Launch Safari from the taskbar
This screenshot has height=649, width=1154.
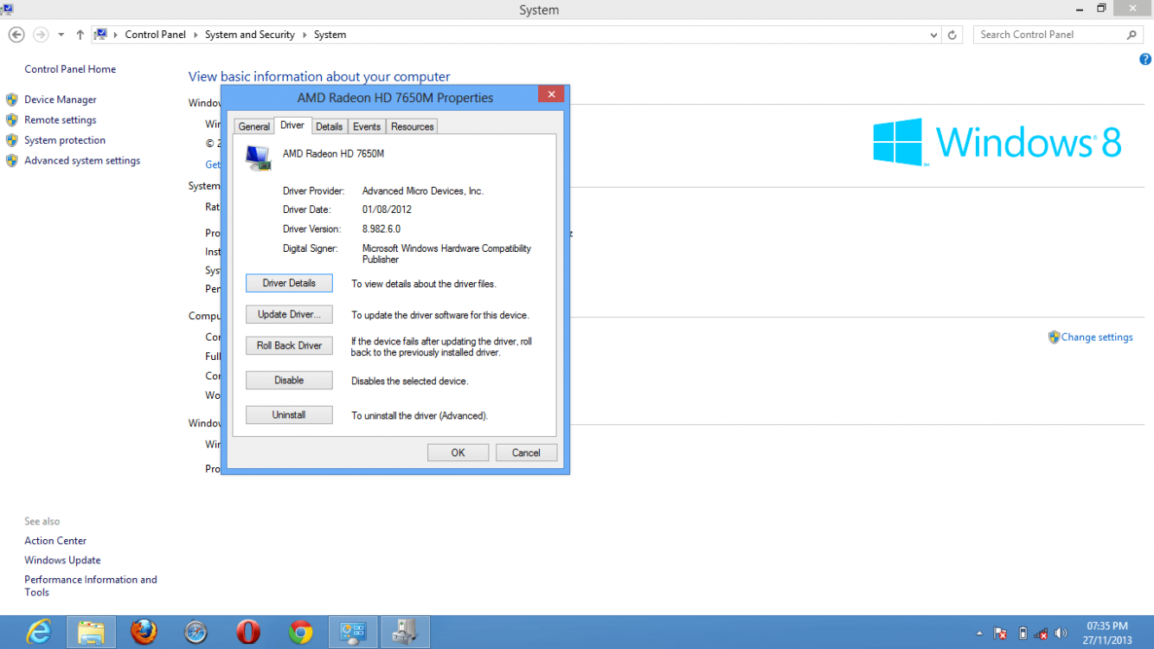pos(196,633)
